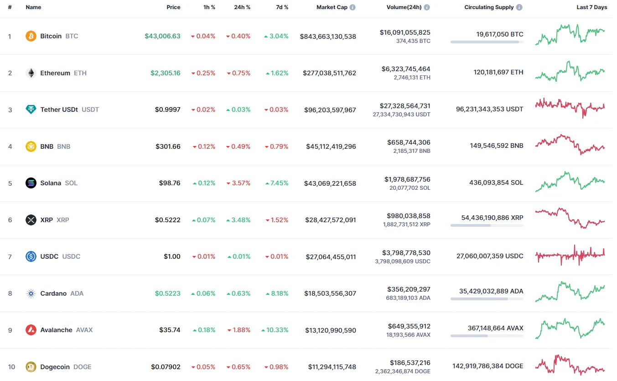Click the Avalanche logo icon

[x=31, y=330]
